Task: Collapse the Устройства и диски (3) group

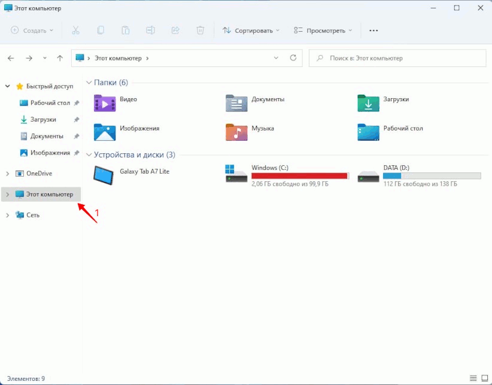Action: [89, 154]
